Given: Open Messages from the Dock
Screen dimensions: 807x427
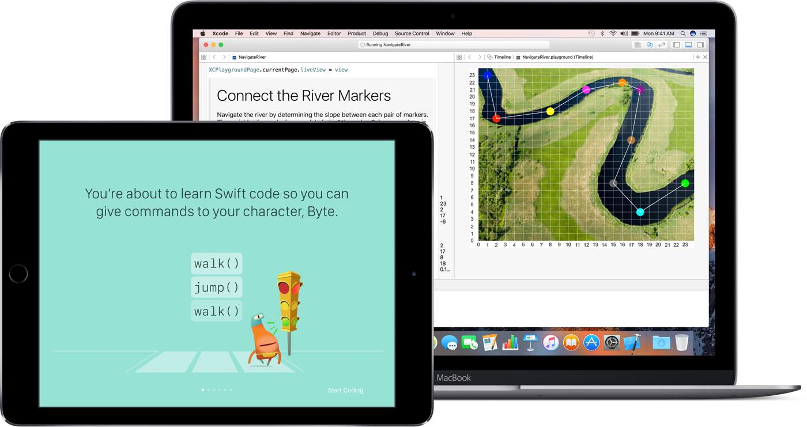Looking at the screenshot, I should (x=450, y=343).
